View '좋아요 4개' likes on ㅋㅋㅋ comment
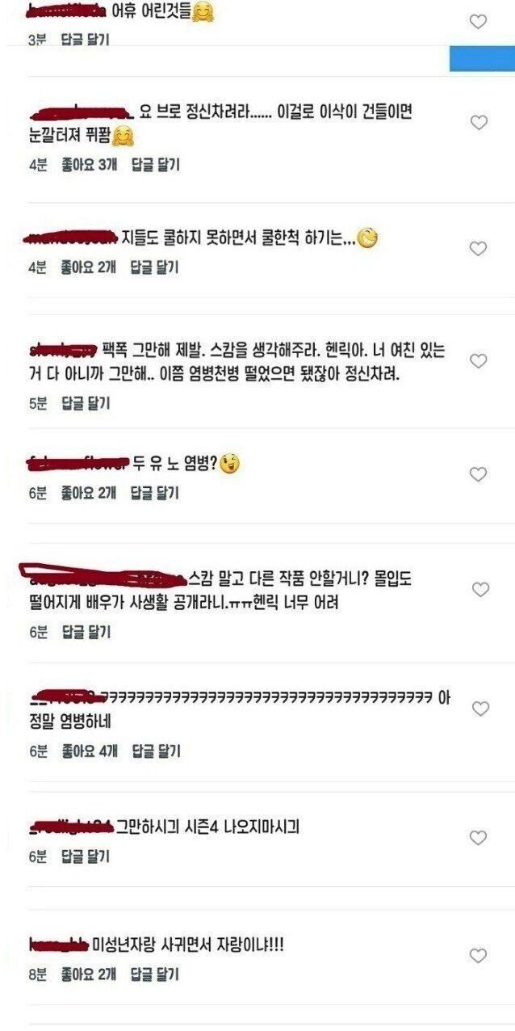 [x=89, y=751]
